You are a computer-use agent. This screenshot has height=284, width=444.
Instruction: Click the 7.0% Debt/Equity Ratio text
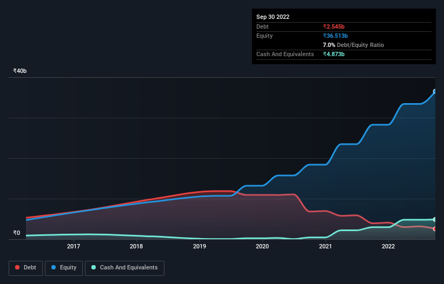[x=353, y=45]
